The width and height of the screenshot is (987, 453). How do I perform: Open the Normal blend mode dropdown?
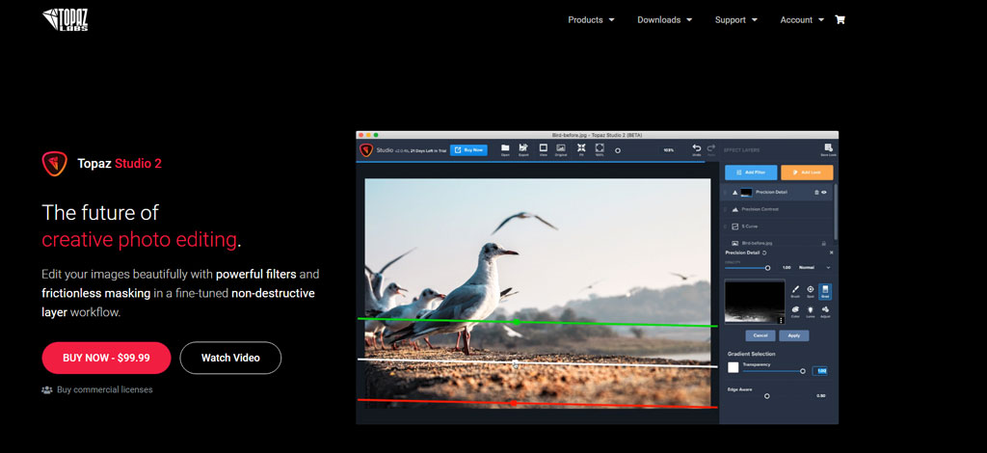pos(814,267)
